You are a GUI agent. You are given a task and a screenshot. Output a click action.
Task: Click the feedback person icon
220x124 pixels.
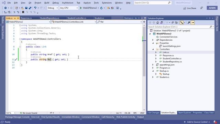point(201,8)
